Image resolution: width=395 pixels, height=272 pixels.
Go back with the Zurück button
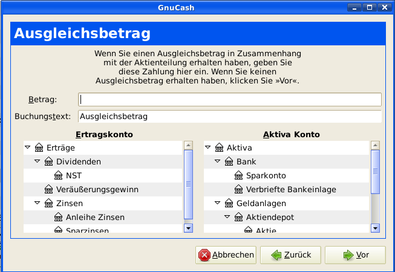coord(290,255)
